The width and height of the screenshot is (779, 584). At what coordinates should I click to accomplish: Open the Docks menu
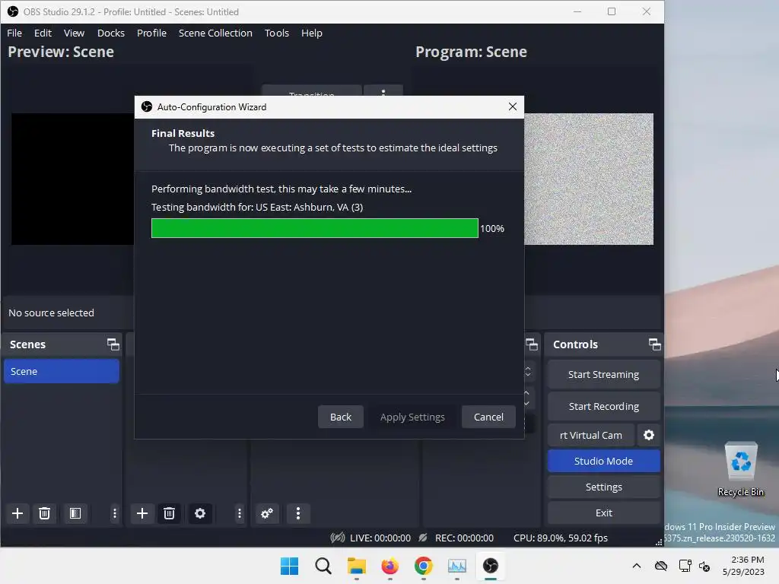tap(111, 33)
